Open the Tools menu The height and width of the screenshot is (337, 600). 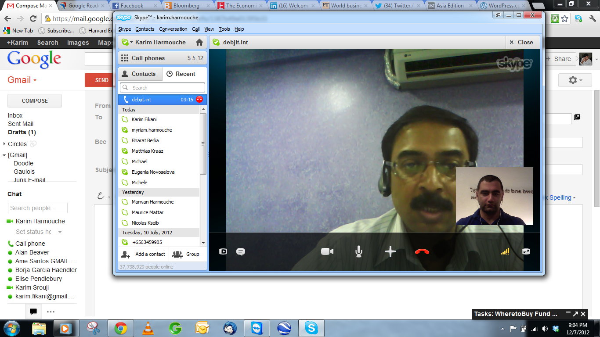click(x=224, y=29)
